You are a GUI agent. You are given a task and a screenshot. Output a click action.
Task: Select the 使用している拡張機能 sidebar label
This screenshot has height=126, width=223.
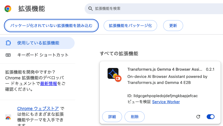[x=38, y=43]
